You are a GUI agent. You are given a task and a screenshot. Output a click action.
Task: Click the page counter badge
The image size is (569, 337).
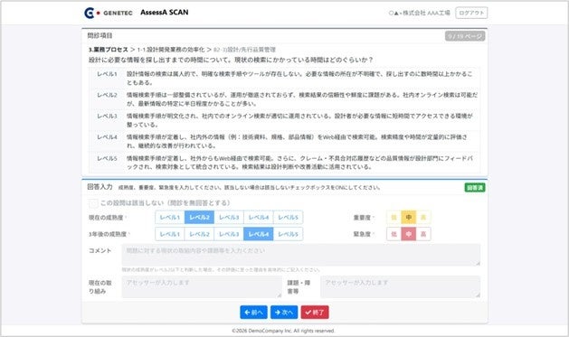coord(465,36)
